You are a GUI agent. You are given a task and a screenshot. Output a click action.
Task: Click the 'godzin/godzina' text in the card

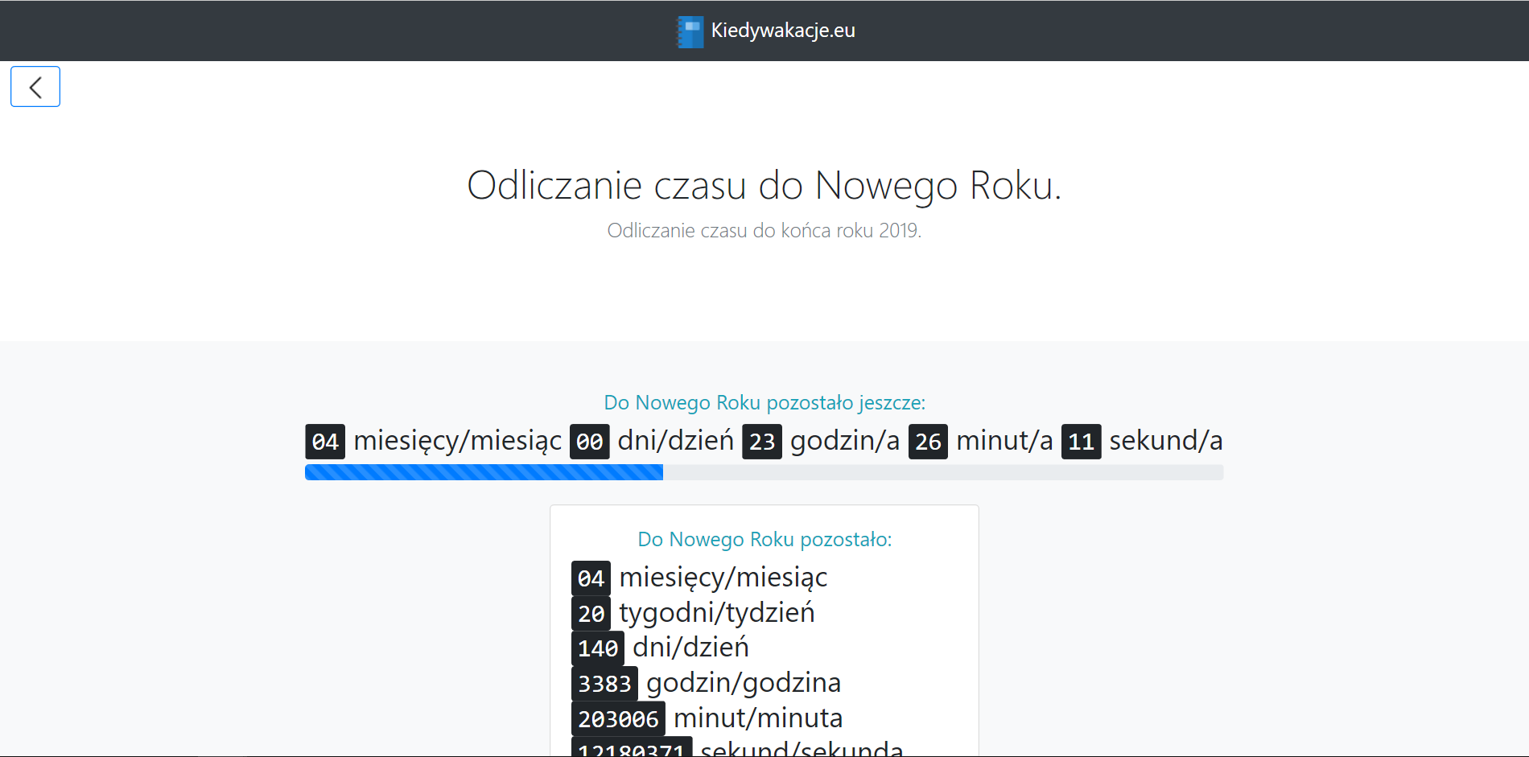coord(743,683)
